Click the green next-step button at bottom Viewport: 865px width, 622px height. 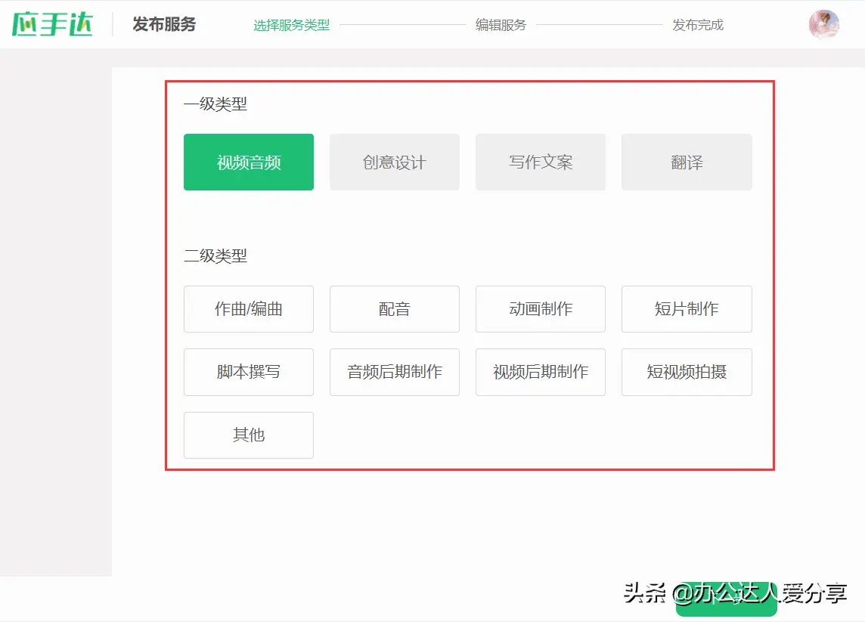[x=727, y=599]
